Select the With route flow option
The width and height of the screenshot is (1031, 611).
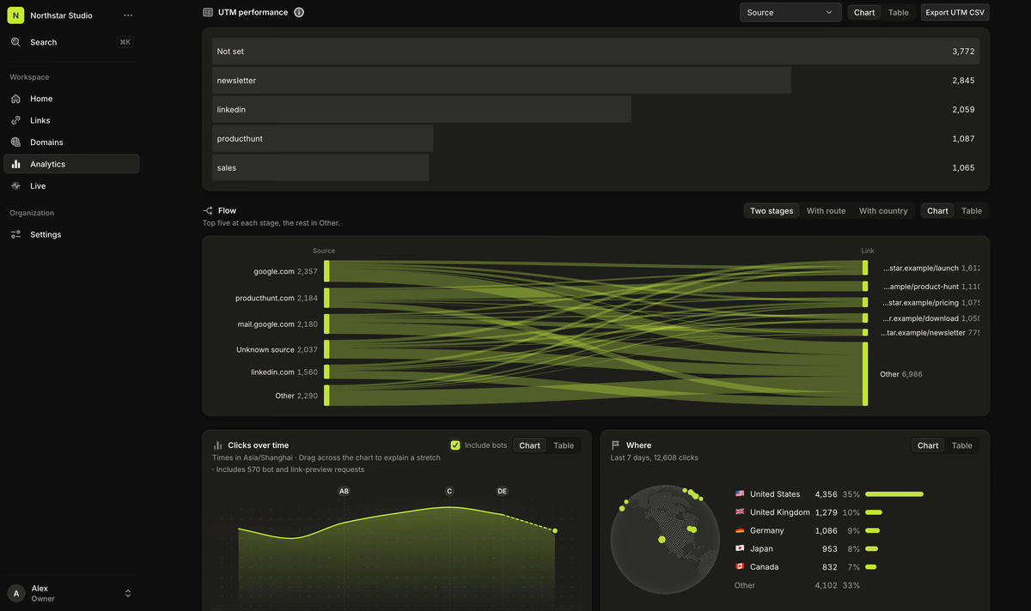point(826,210)
